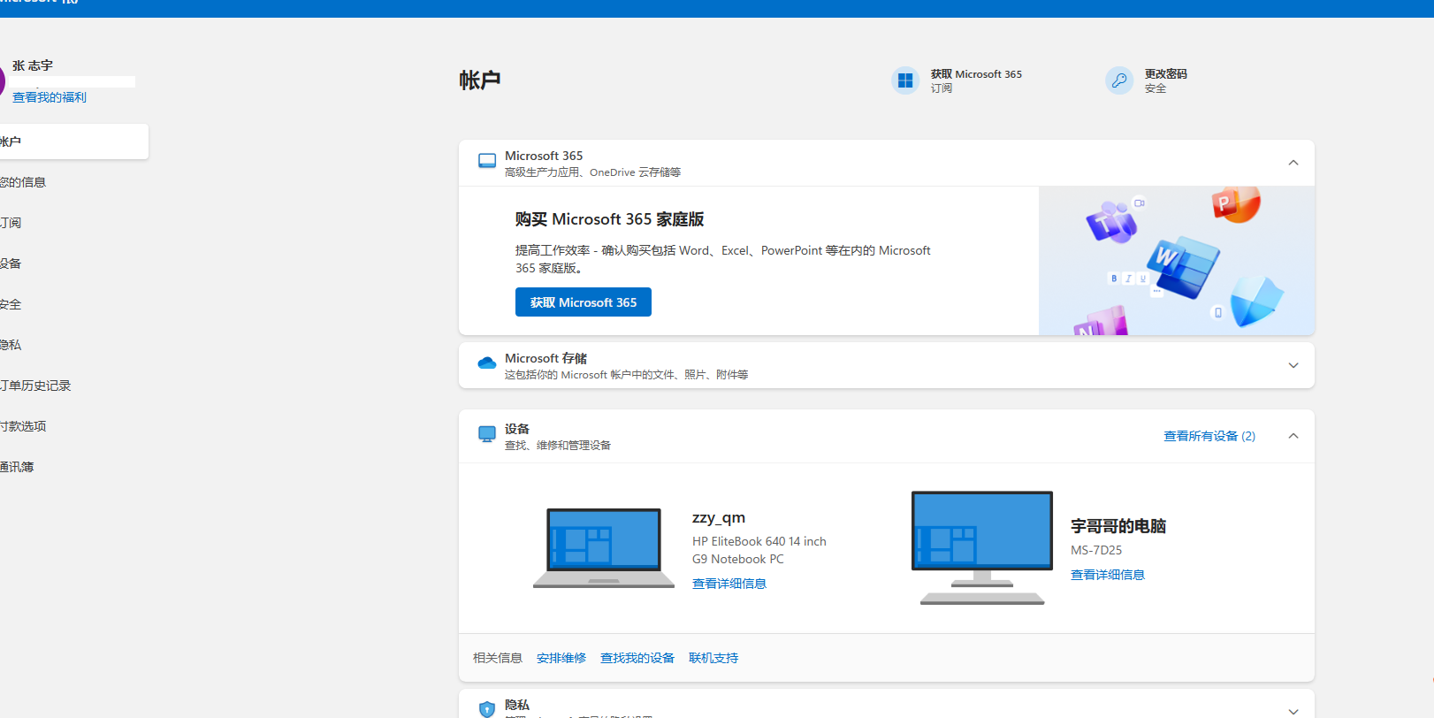Collapse the Microsoft 365 card
Viewport: 1434px width, 718px height.
(x=1293, y=163)
